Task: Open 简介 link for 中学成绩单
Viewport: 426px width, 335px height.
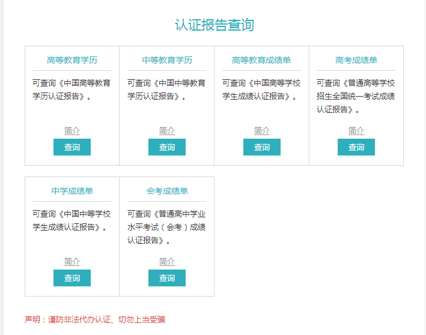Action: (72, 261)
